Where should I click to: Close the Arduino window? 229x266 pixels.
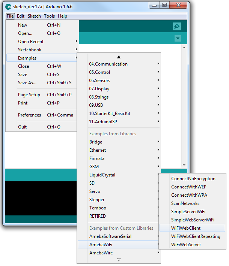point(178,5)
